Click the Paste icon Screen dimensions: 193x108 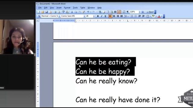80,12
